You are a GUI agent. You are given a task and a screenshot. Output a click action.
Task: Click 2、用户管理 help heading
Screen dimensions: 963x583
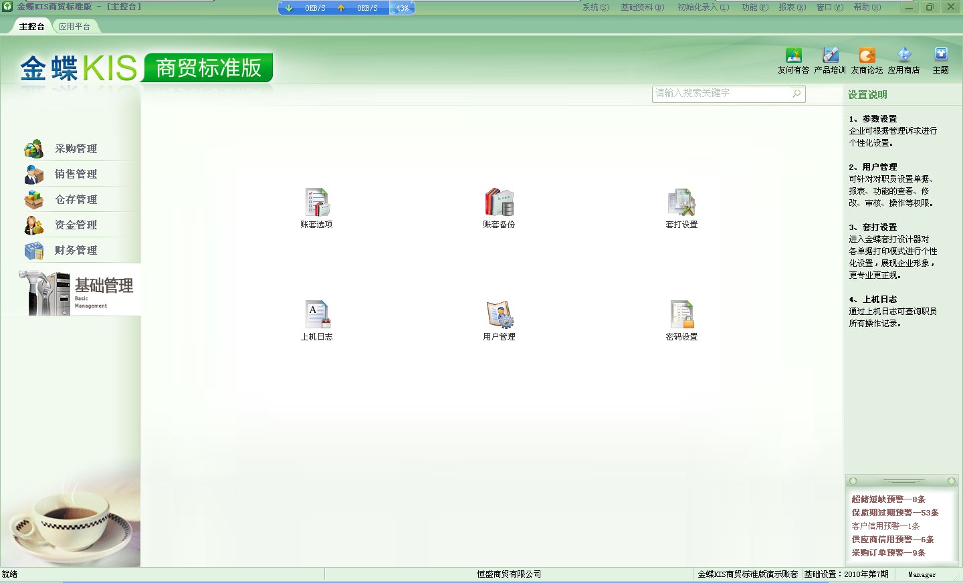[x=873, y=167]
